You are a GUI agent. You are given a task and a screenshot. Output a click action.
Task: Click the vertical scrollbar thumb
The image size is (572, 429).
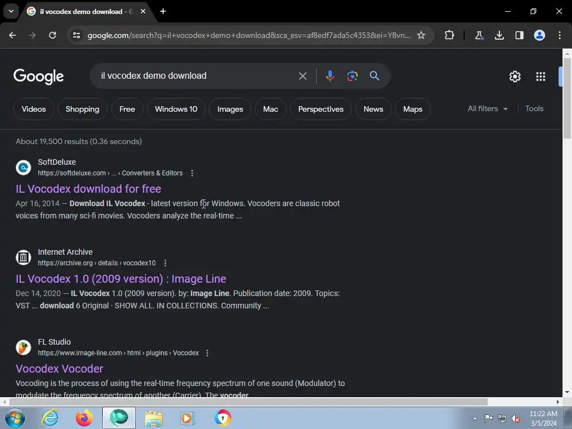pyautogui.click(x=567, y=98)
